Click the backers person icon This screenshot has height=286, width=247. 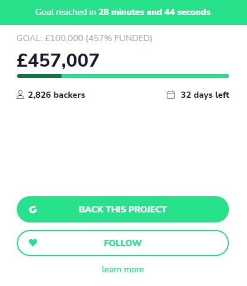point(20,95)
